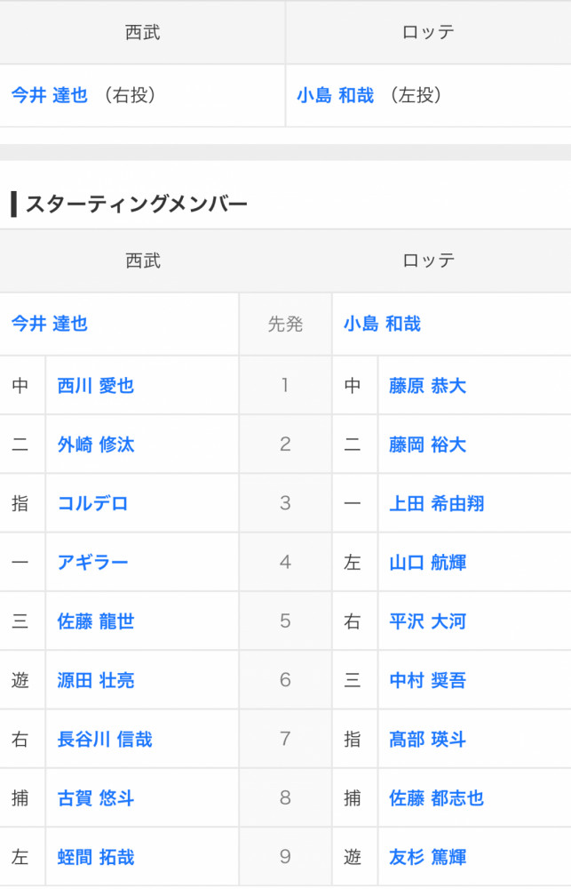Select 山口 航輝 player link
The width and height of the screenshot is (571, 889).
tap(427, 562)
